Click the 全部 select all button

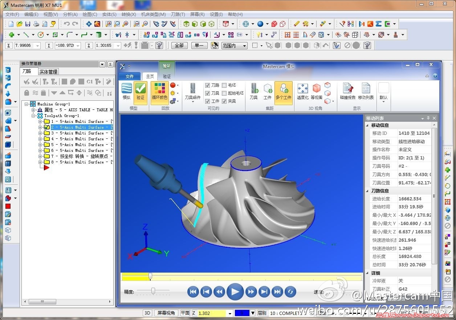coord(179,46)
